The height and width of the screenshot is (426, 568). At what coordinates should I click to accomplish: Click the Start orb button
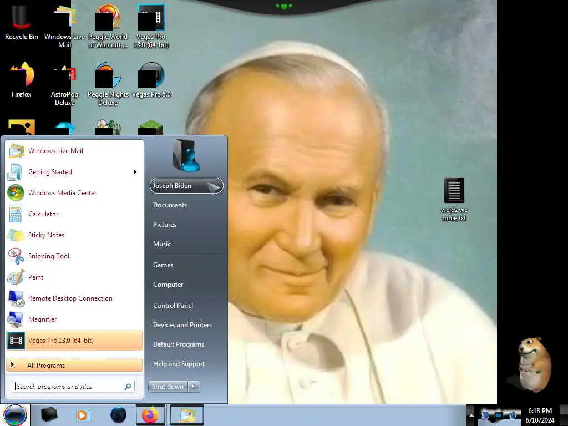coord(15,415)
